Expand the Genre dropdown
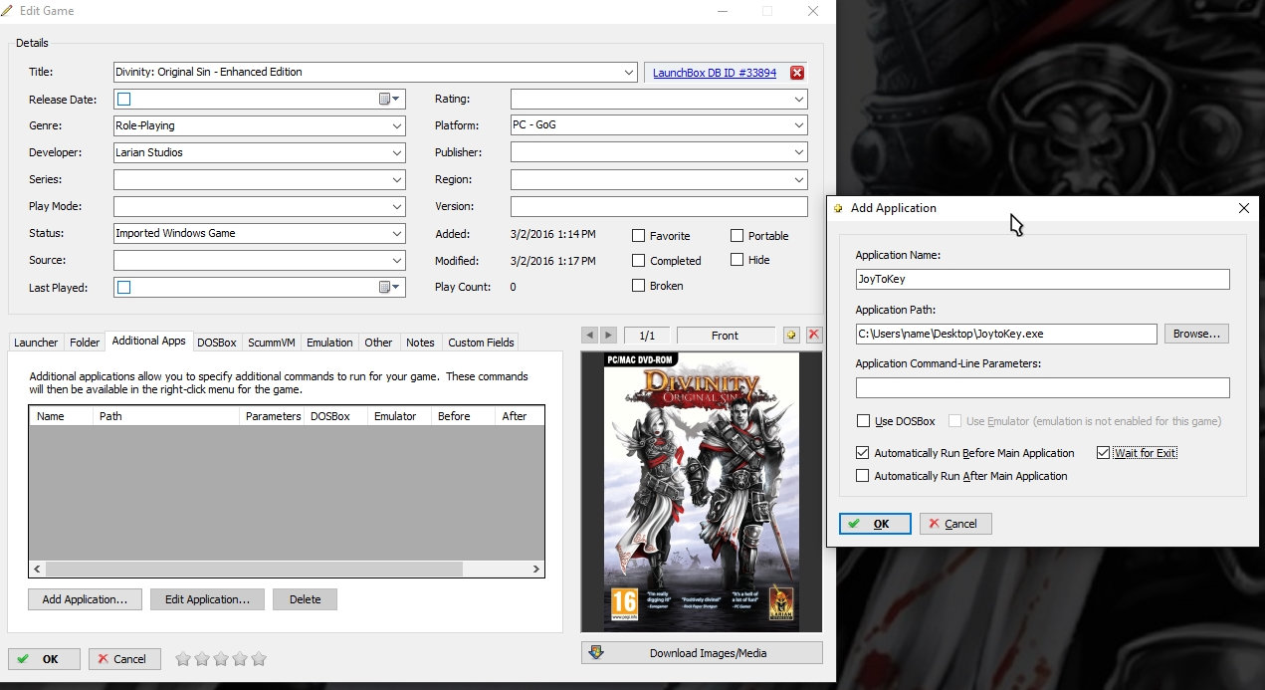1265x690 pixels. [397, 126]
